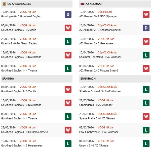151x149 pixels.
Task: Click the AZ Alkmaar club logo
Action: (x=82, y=4)
